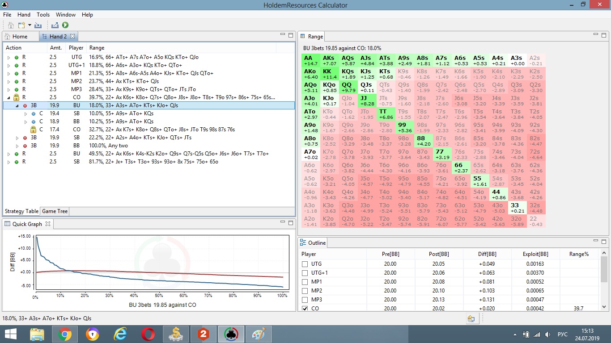Close the Quick Graph tab

48,224
